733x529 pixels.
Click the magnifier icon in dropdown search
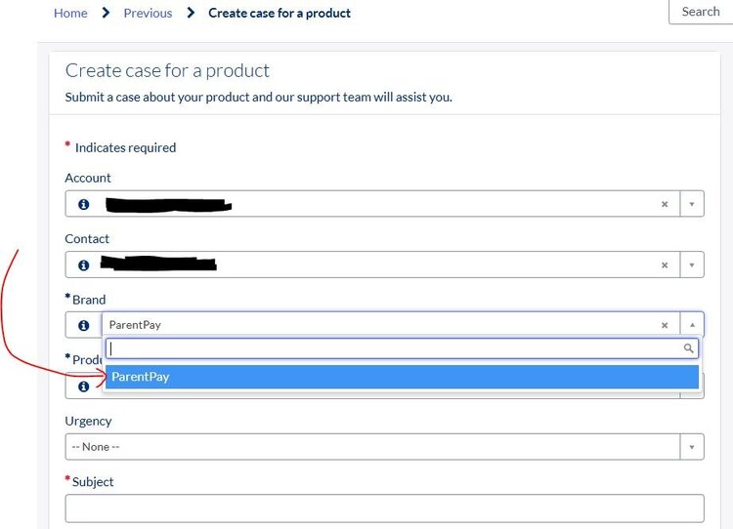[688, 348]
